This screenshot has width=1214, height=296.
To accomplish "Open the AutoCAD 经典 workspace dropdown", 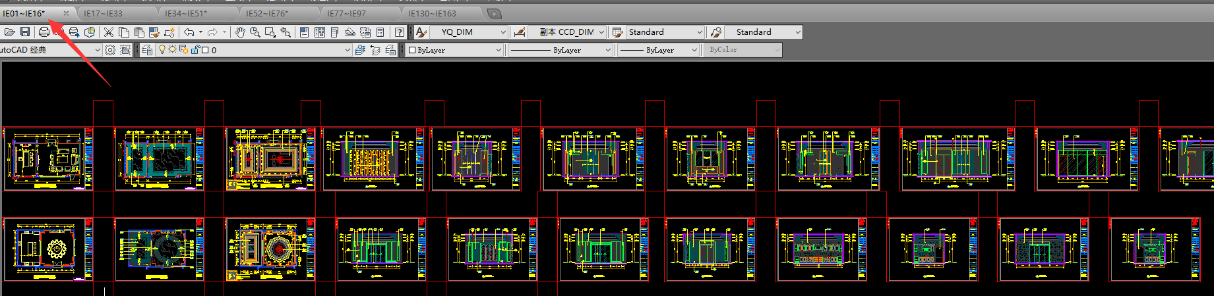I will tap(97, 50).
